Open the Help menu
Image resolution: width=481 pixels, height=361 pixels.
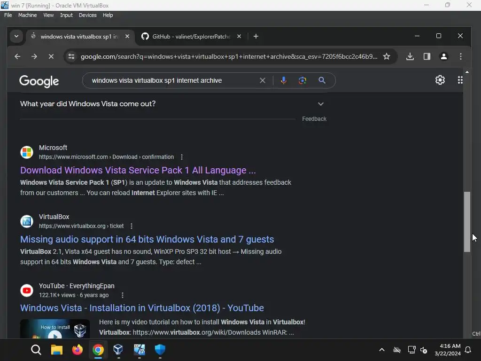tap(108, 15)
